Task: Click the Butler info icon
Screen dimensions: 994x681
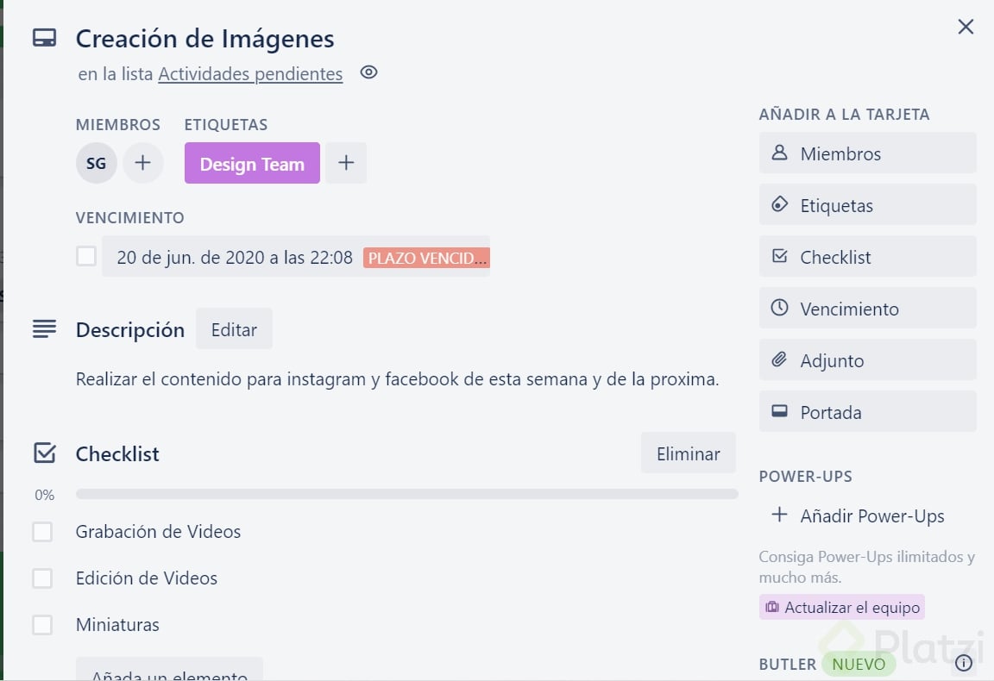Action: tap(964, 663)
